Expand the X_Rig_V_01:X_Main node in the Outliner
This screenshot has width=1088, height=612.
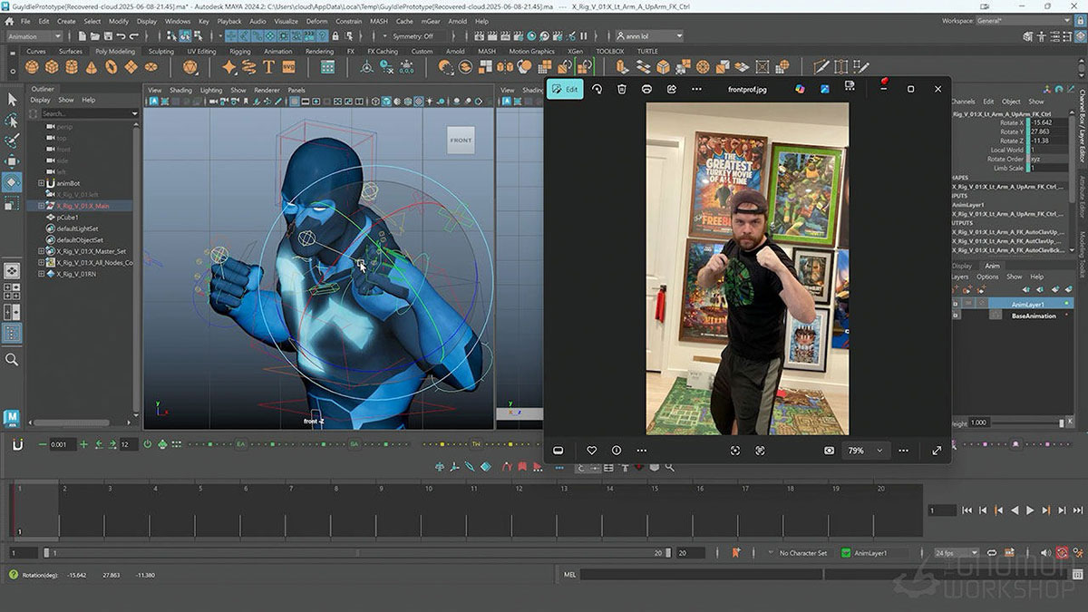(x=40, y=205)
